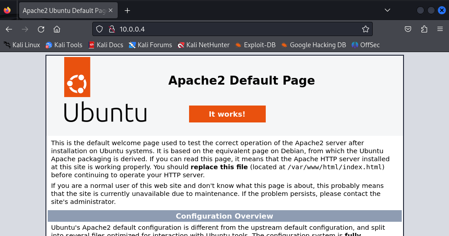
Task: Open the Kali Tools bookmark
Action: [64, 45]
